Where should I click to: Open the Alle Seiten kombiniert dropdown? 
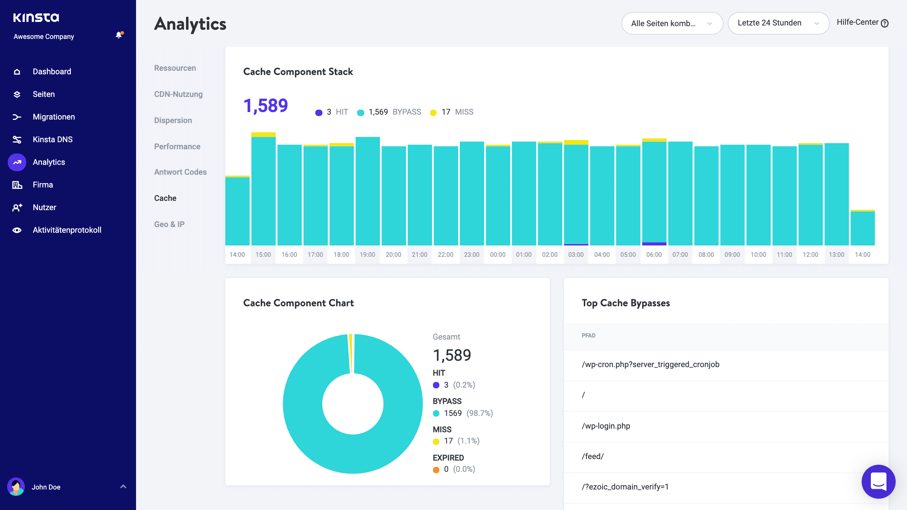[672, 23]
